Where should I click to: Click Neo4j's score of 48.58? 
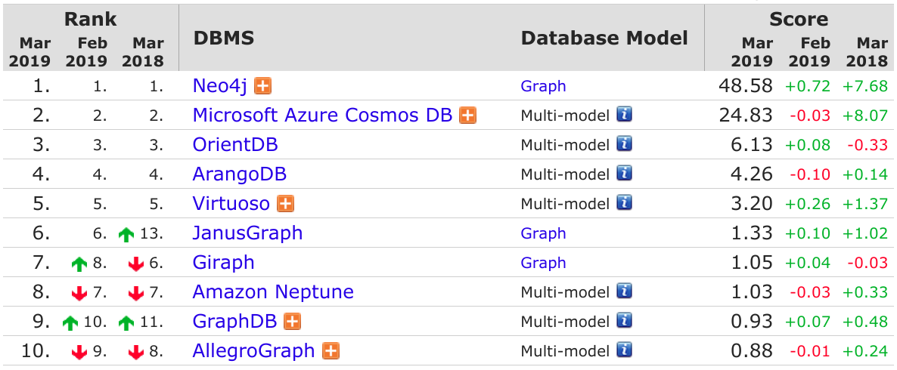(745, 86)
